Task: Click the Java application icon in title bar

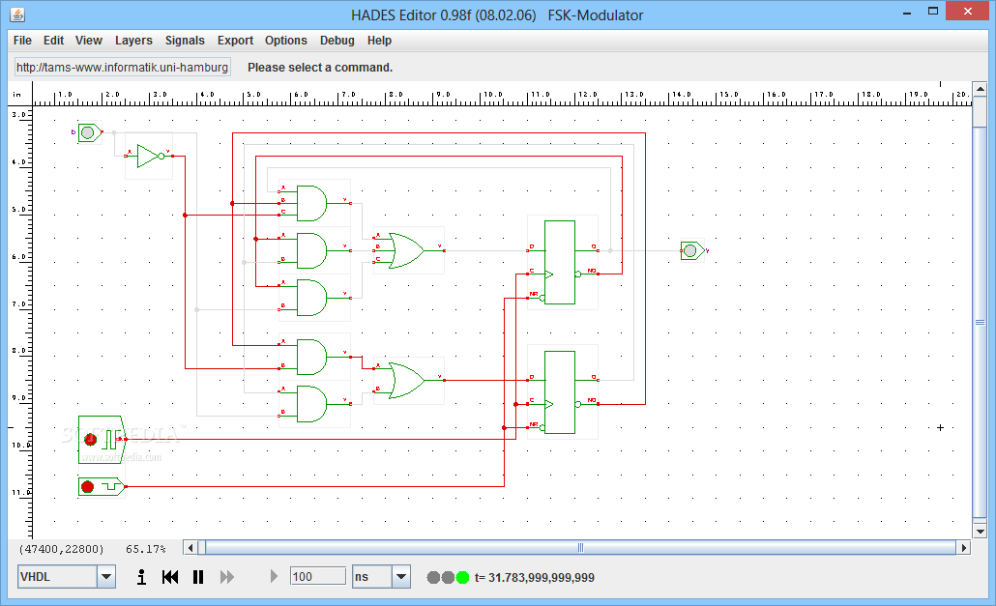Action: pos(17,14)
